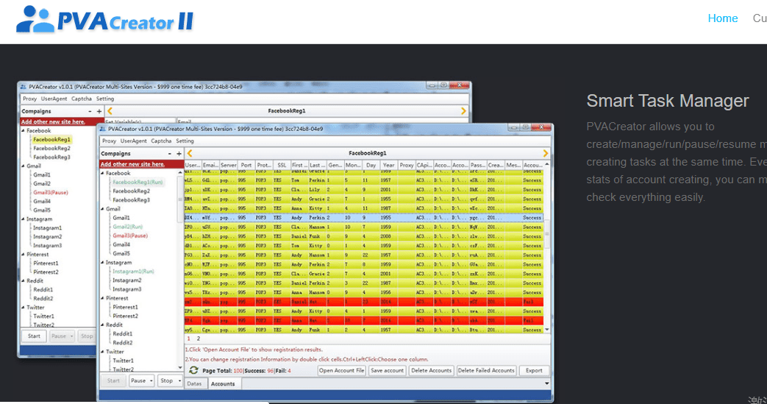
Task: Collapse Facebook group in front window tree
Action: pos(103,174)
